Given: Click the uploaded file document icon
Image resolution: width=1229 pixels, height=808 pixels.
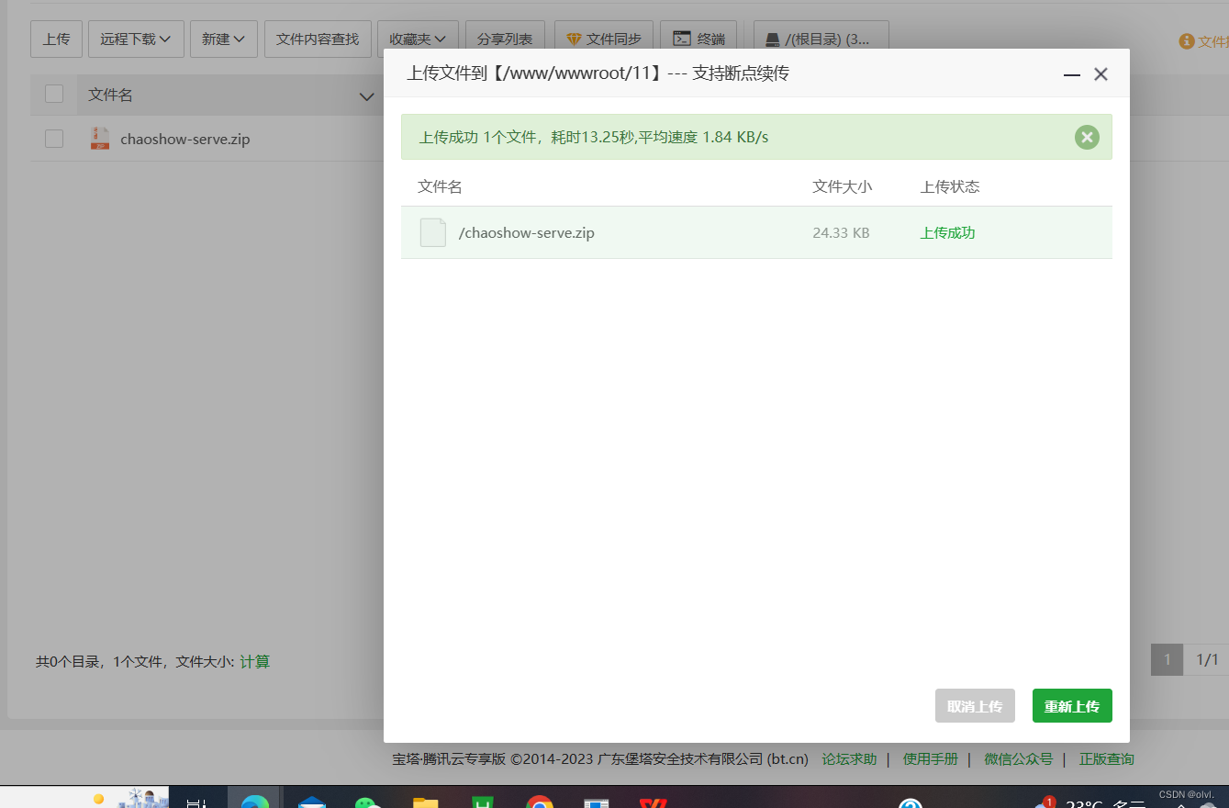Looking at the screenshot, I should click(x=433, y=232).
